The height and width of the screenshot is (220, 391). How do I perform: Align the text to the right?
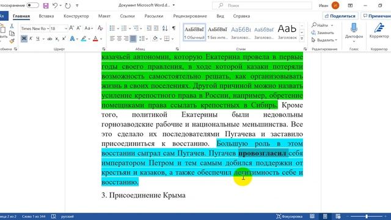pos(126,38)
